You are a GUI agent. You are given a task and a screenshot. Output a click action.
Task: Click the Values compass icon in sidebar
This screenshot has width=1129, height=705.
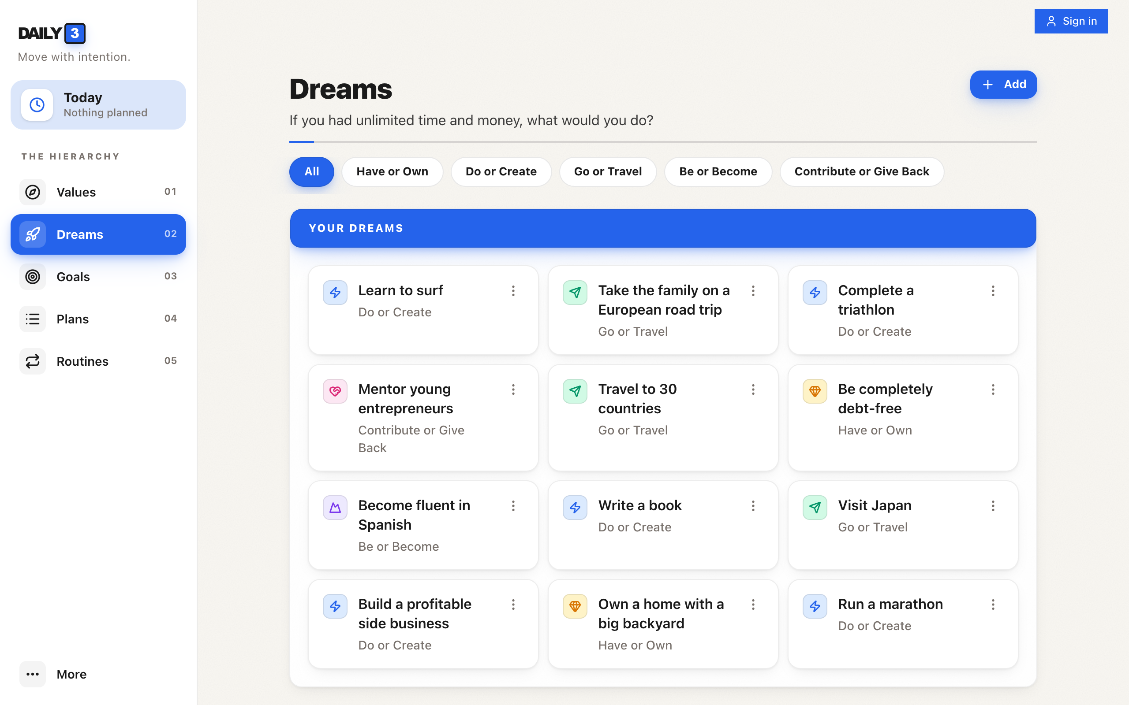32,192
